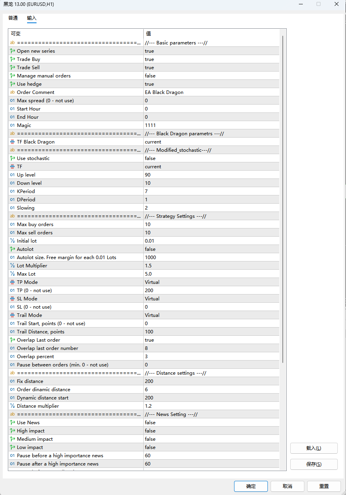Switch to the 普通 tab

(13, 18)
